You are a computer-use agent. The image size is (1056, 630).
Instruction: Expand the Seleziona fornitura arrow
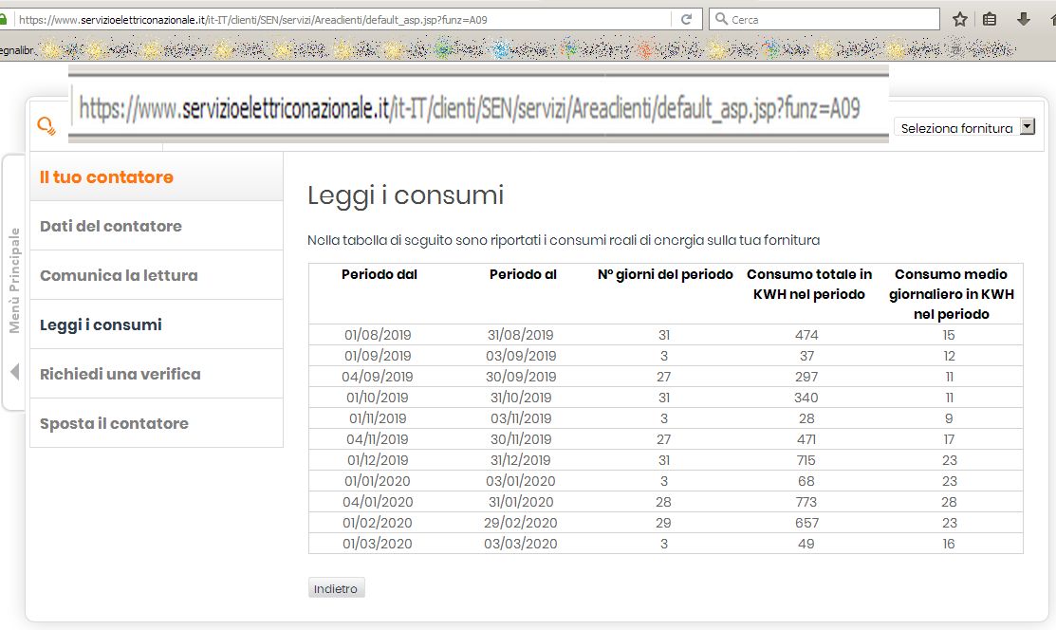1028,127
